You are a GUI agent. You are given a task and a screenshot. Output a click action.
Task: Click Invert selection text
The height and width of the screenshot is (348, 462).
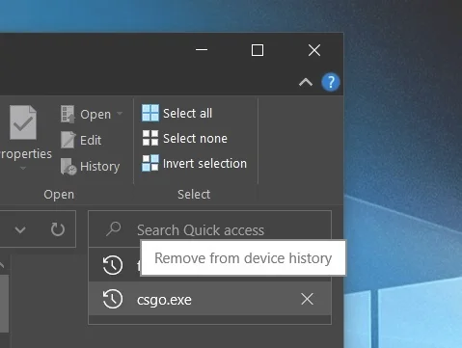[204, 164]
